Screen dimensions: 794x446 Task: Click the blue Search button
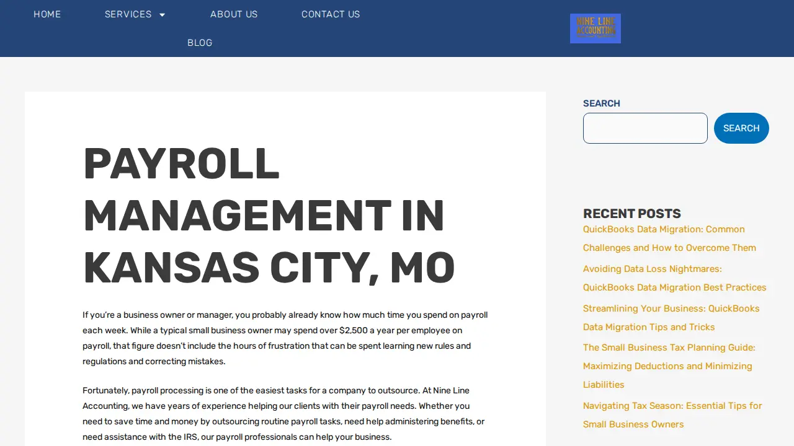pyautogui.click(x=741, y=128)
